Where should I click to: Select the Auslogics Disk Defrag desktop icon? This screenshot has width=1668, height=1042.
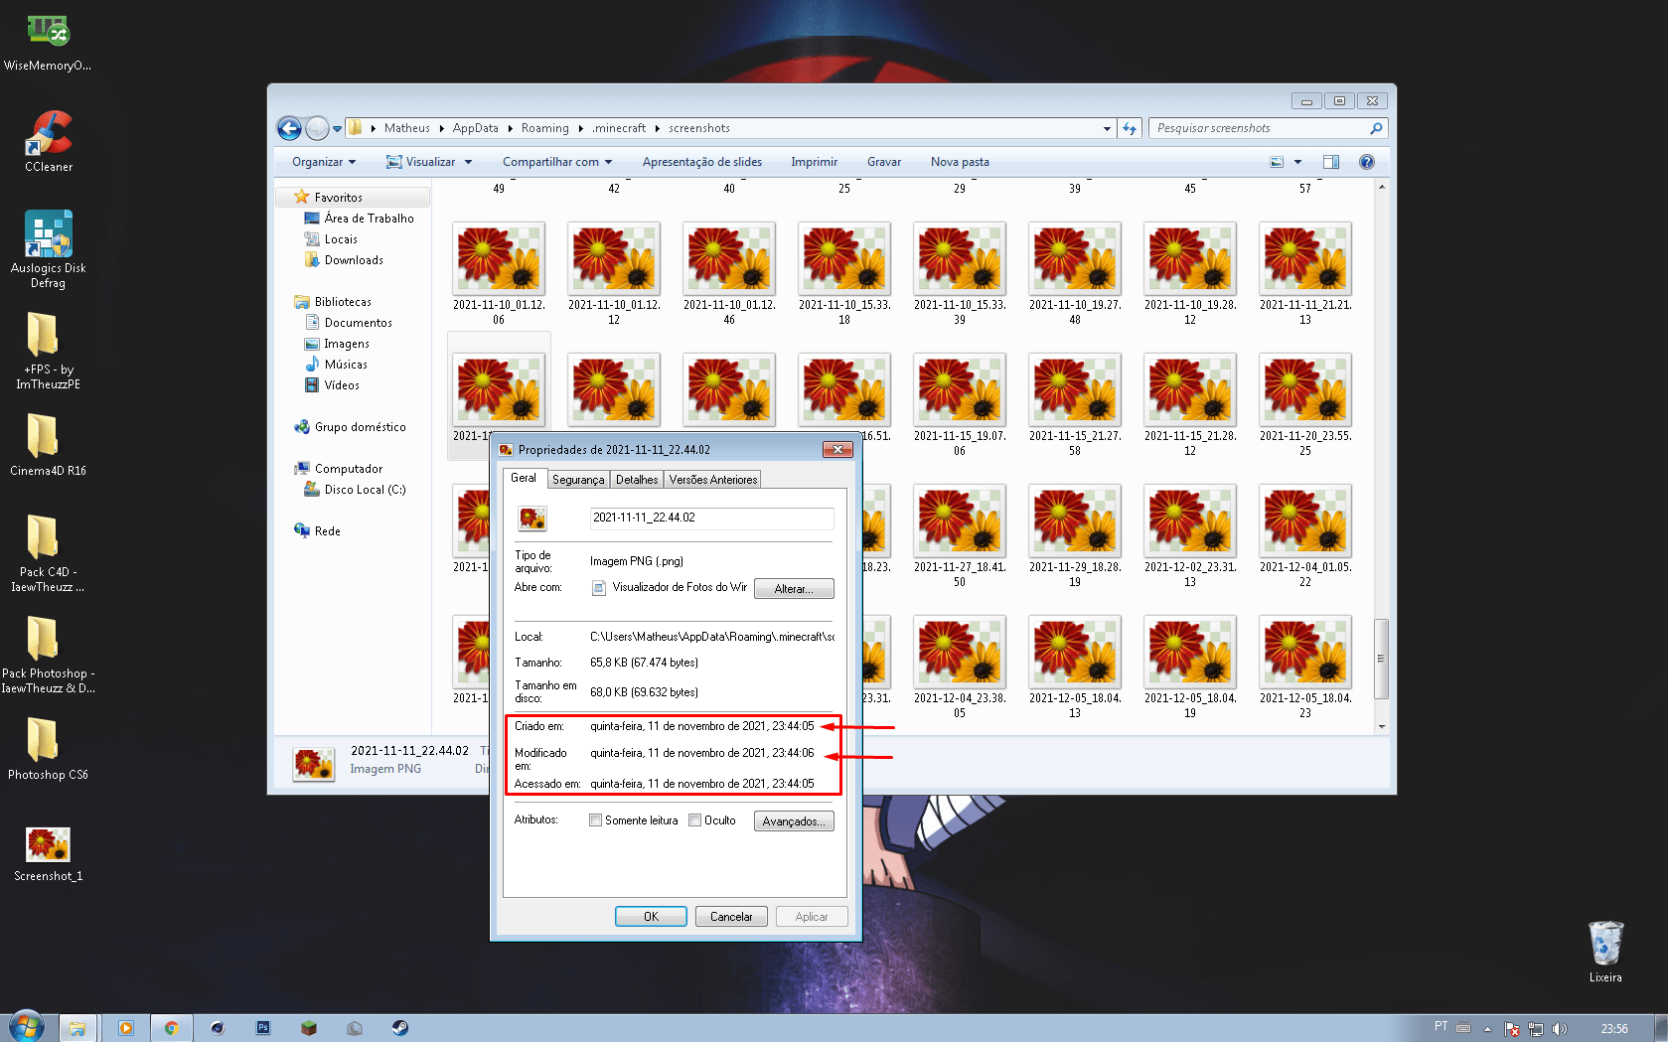[48, 249]
